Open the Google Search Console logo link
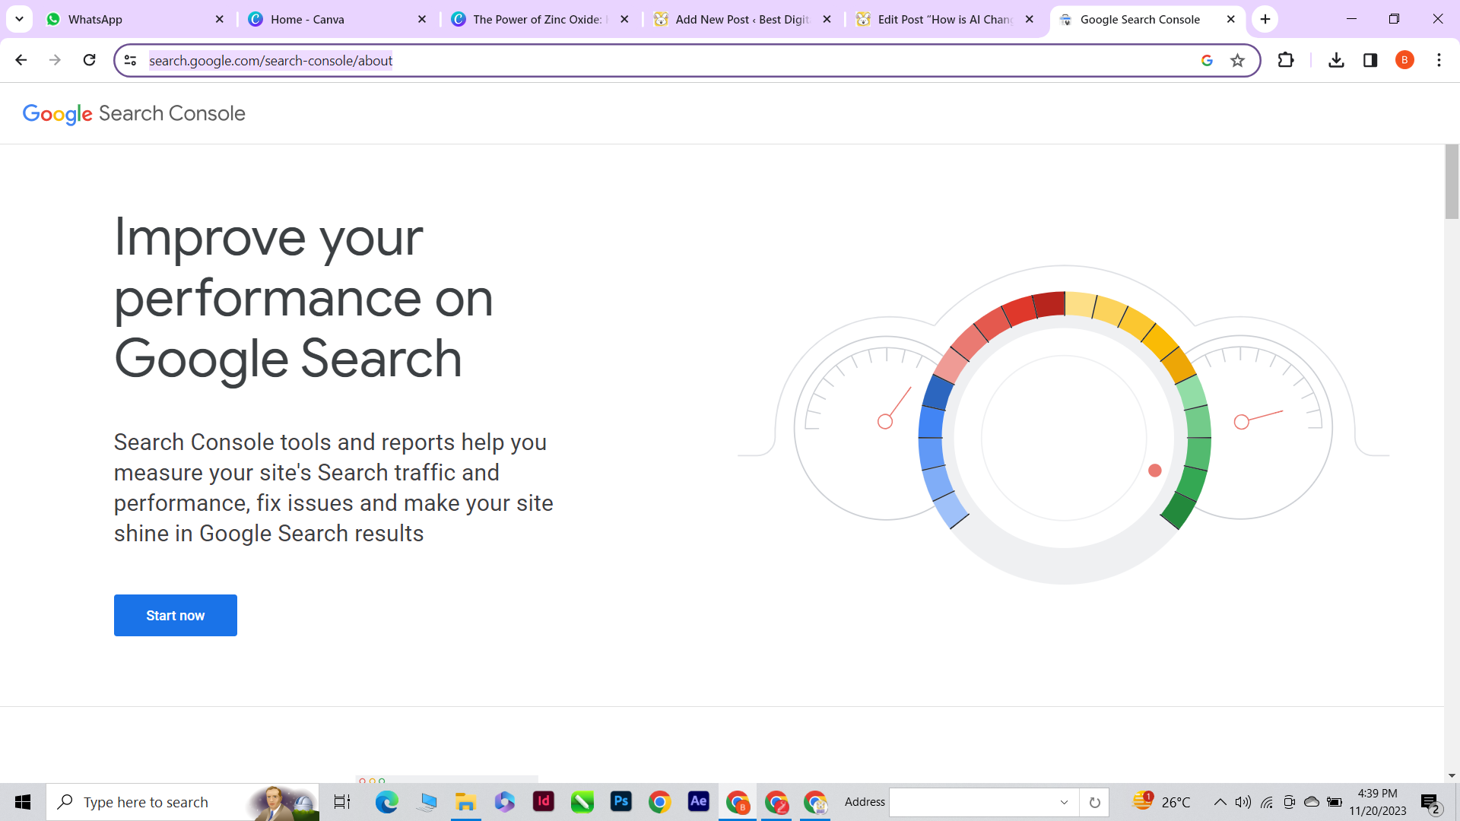The height and width of the screenshot is (821, 1460). point(134,113)
